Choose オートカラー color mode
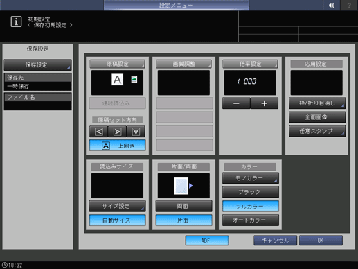Viewport: 358px width, 269px height. pyautogui.click(x=251, y=220)
